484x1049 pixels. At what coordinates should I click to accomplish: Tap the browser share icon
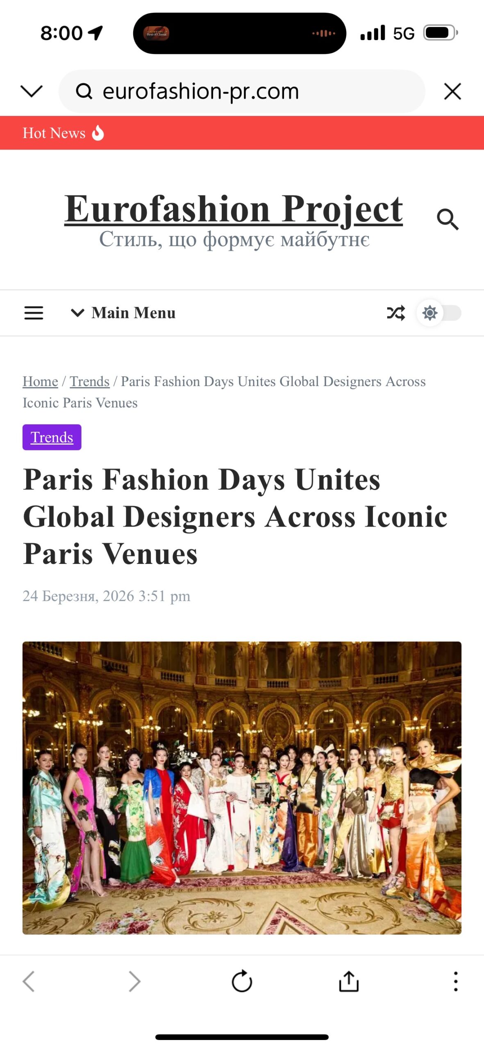349,981
